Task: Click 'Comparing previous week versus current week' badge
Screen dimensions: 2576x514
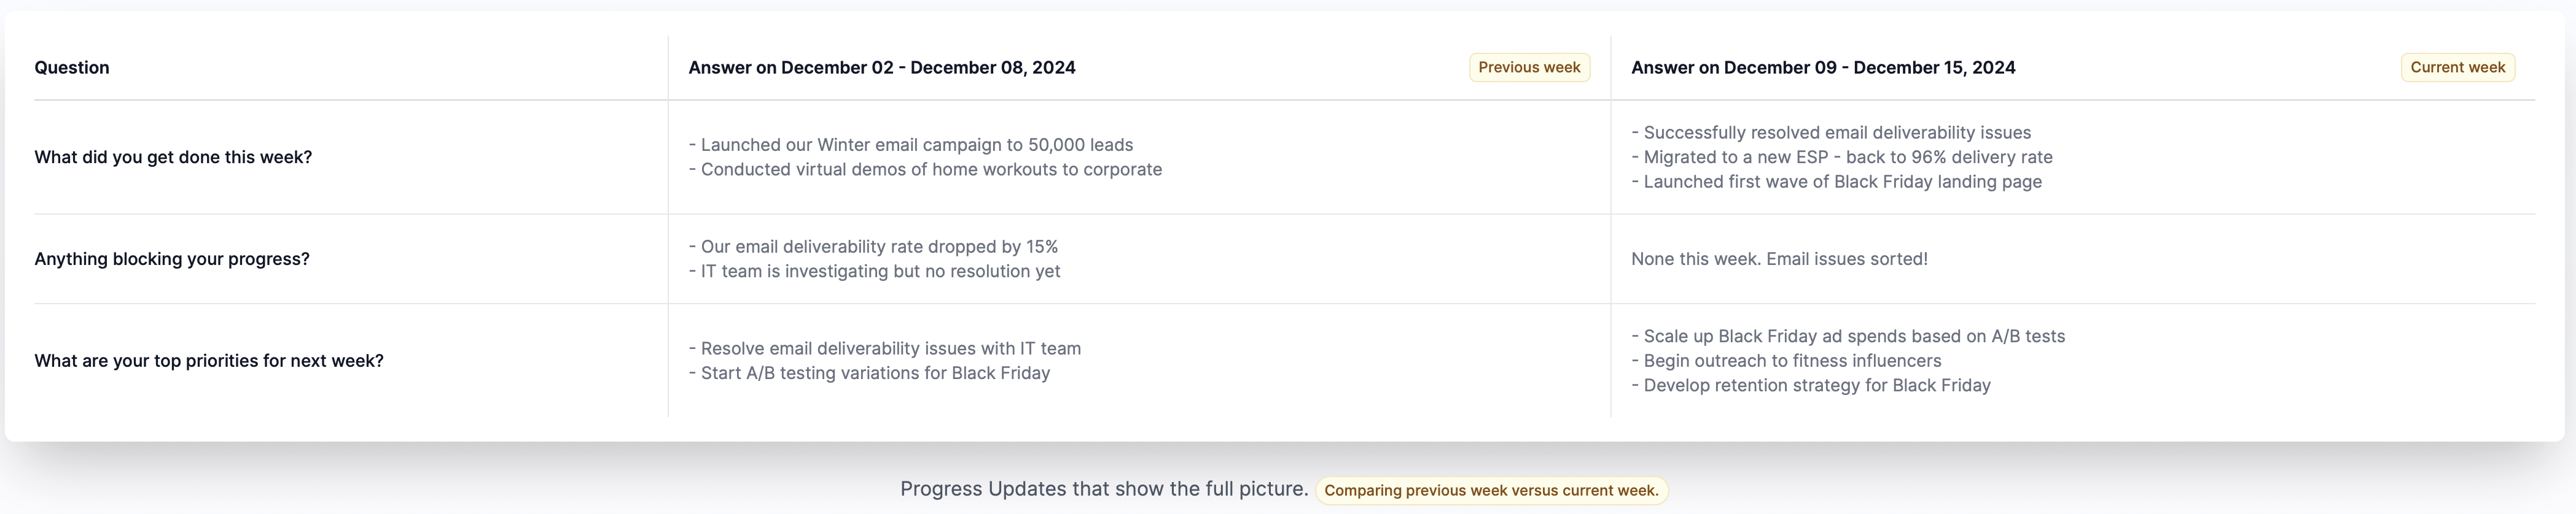Action: [1490, 490]
